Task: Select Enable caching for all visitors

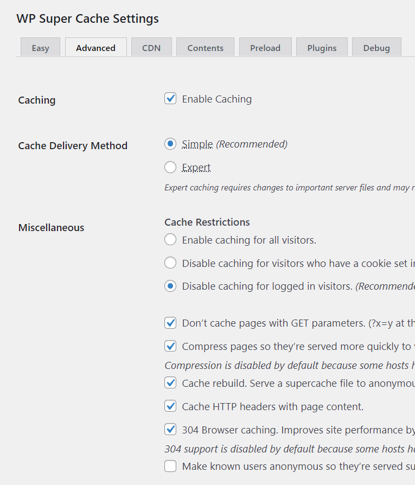Action: click(170, 239)
